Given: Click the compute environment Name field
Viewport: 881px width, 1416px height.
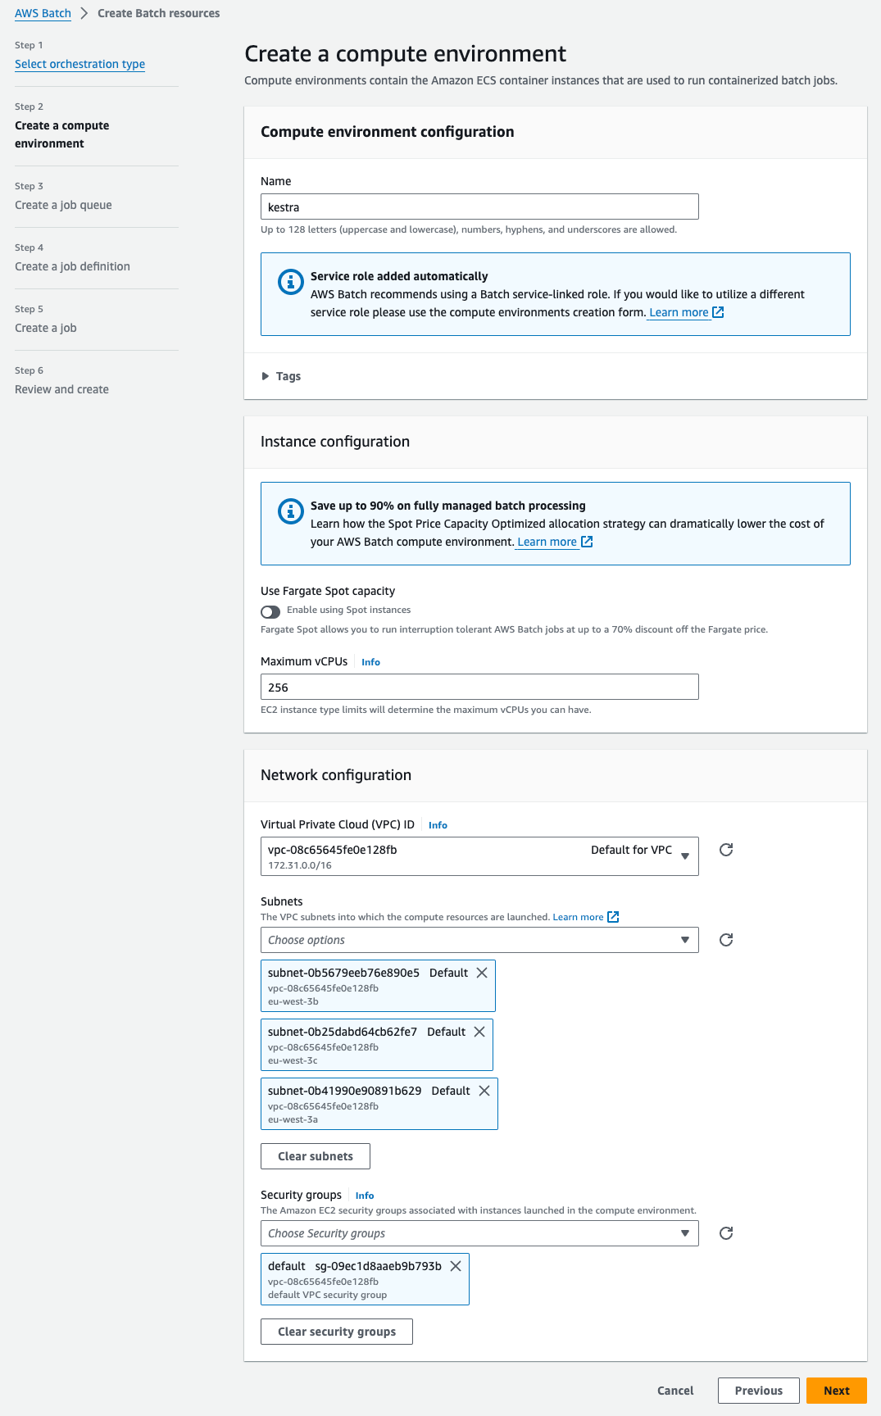Looking at the screenshot, I should click(479, 206).
